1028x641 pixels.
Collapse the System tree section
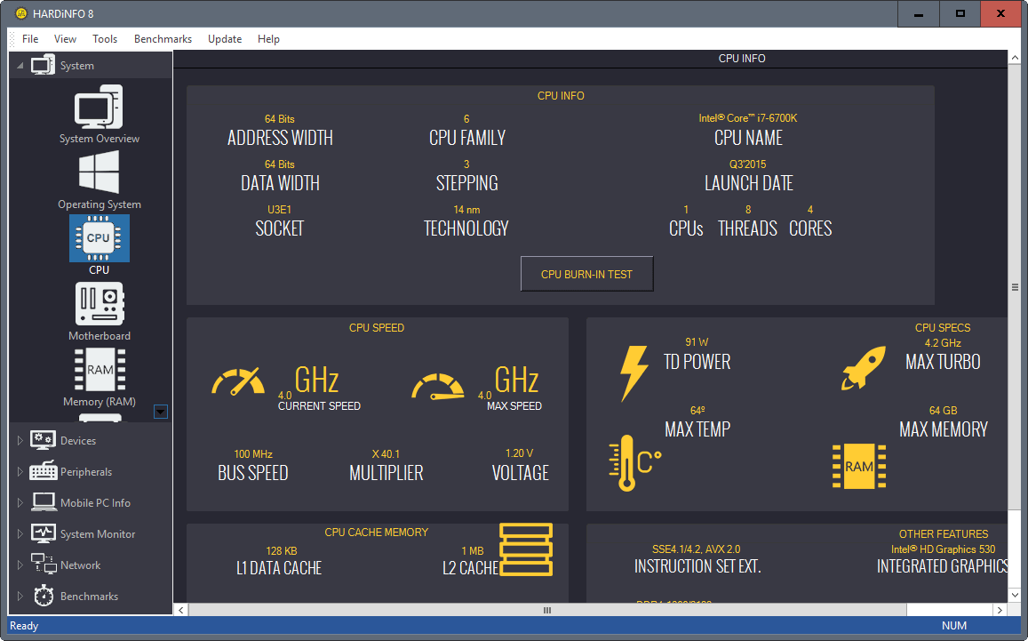20,67
